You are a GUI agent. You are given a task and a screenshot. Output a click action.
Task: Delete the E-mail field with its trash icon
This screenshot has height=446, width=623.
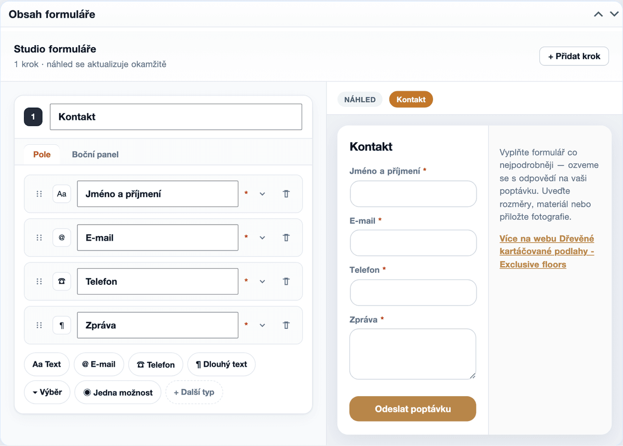pos(286,238)
